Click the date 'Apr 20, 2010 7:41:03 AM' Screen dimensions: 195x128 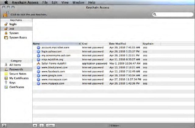tap(125, 48)
